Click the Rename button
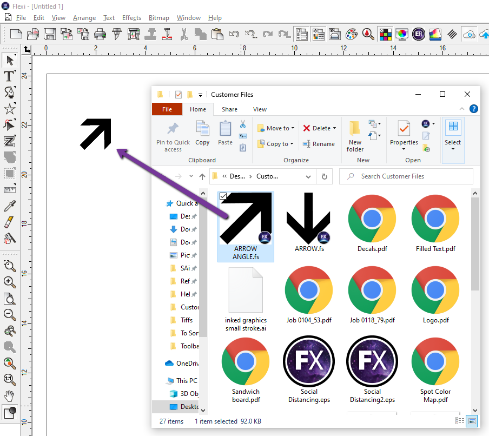Image resolution: width=489 pixels, height=436 pixels. pyautogui.click(x=319, y=144)
